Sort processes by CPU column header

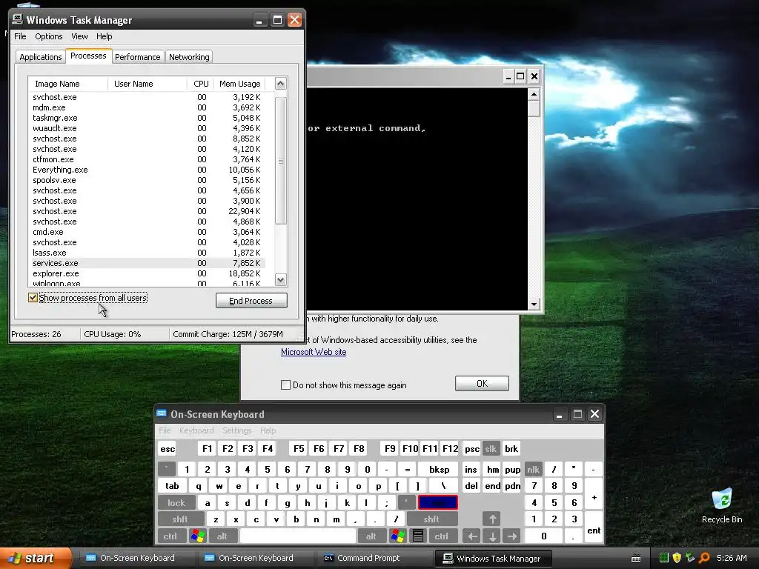coord(200,84)
